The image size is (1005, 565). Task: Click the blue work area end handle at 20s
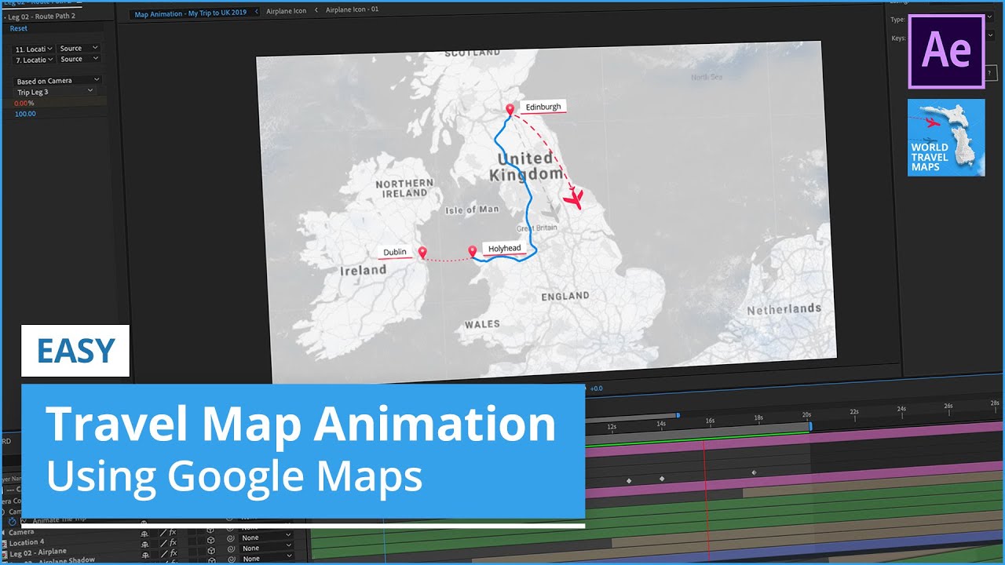(810, 426)
